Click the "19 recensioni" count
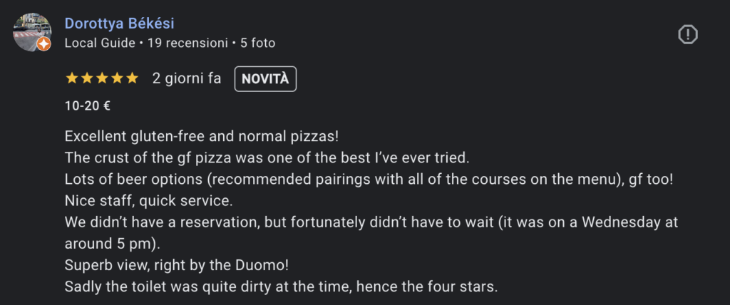The image size is (730, 305). [x=187, y=43]
